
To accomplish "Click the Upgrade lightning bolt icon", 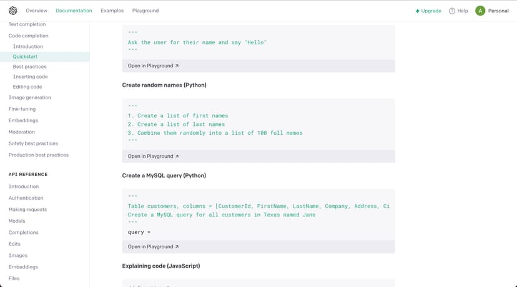I will click(x=418, y=11).
